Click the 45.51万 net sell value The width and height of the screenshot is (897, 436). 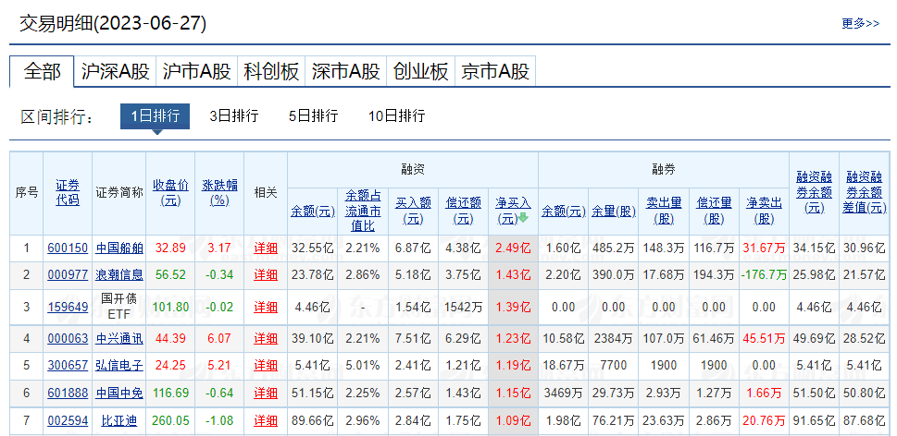(x=764, y=338)
